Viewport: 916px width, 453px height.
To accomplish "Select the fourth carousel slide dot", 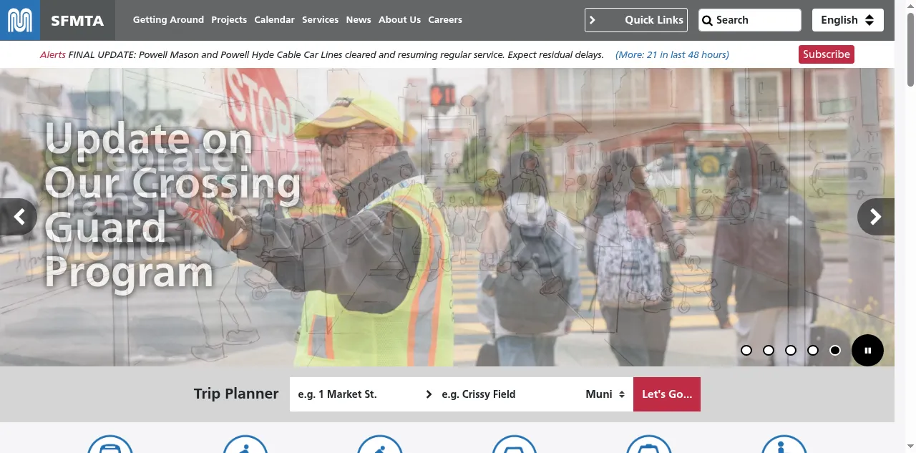I will pos(813,350).
